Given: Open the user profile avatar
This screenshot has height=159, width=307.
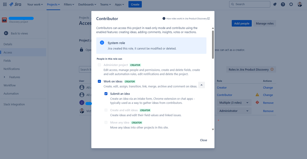Looking at the screenshot, I should pos(300,4).
